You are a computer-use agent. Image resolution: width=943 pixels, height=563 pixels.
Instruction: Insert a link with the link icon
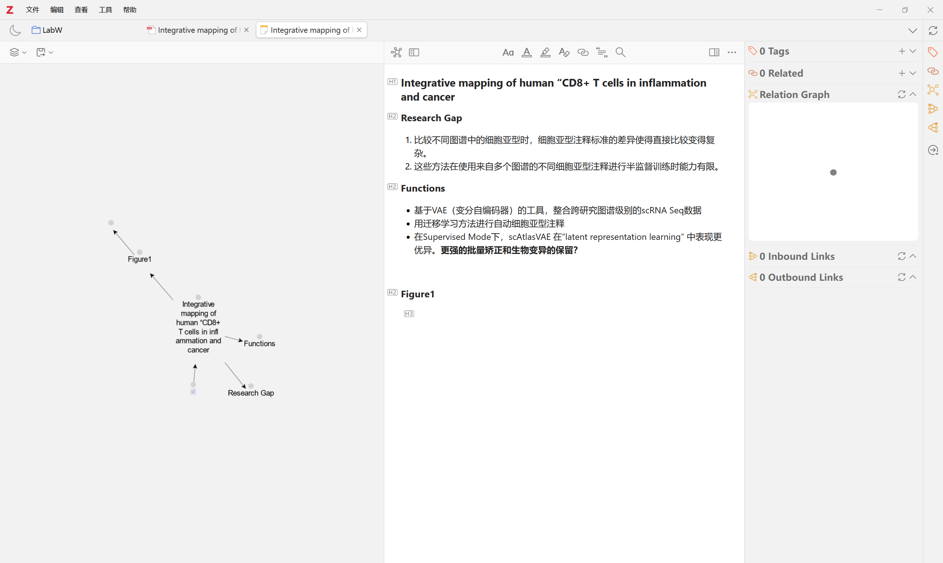click(583, 52)
